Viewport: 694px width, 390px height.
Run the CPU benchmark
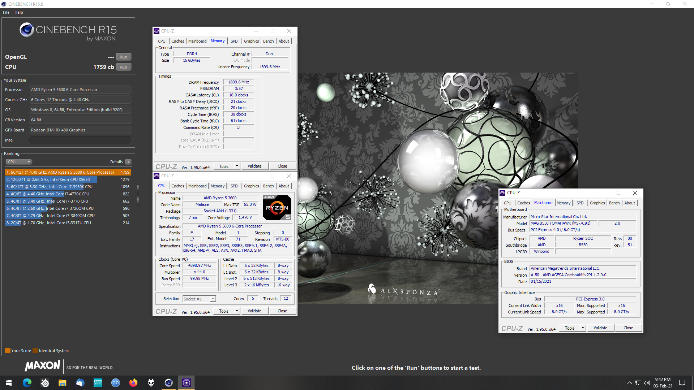(124, 67)
